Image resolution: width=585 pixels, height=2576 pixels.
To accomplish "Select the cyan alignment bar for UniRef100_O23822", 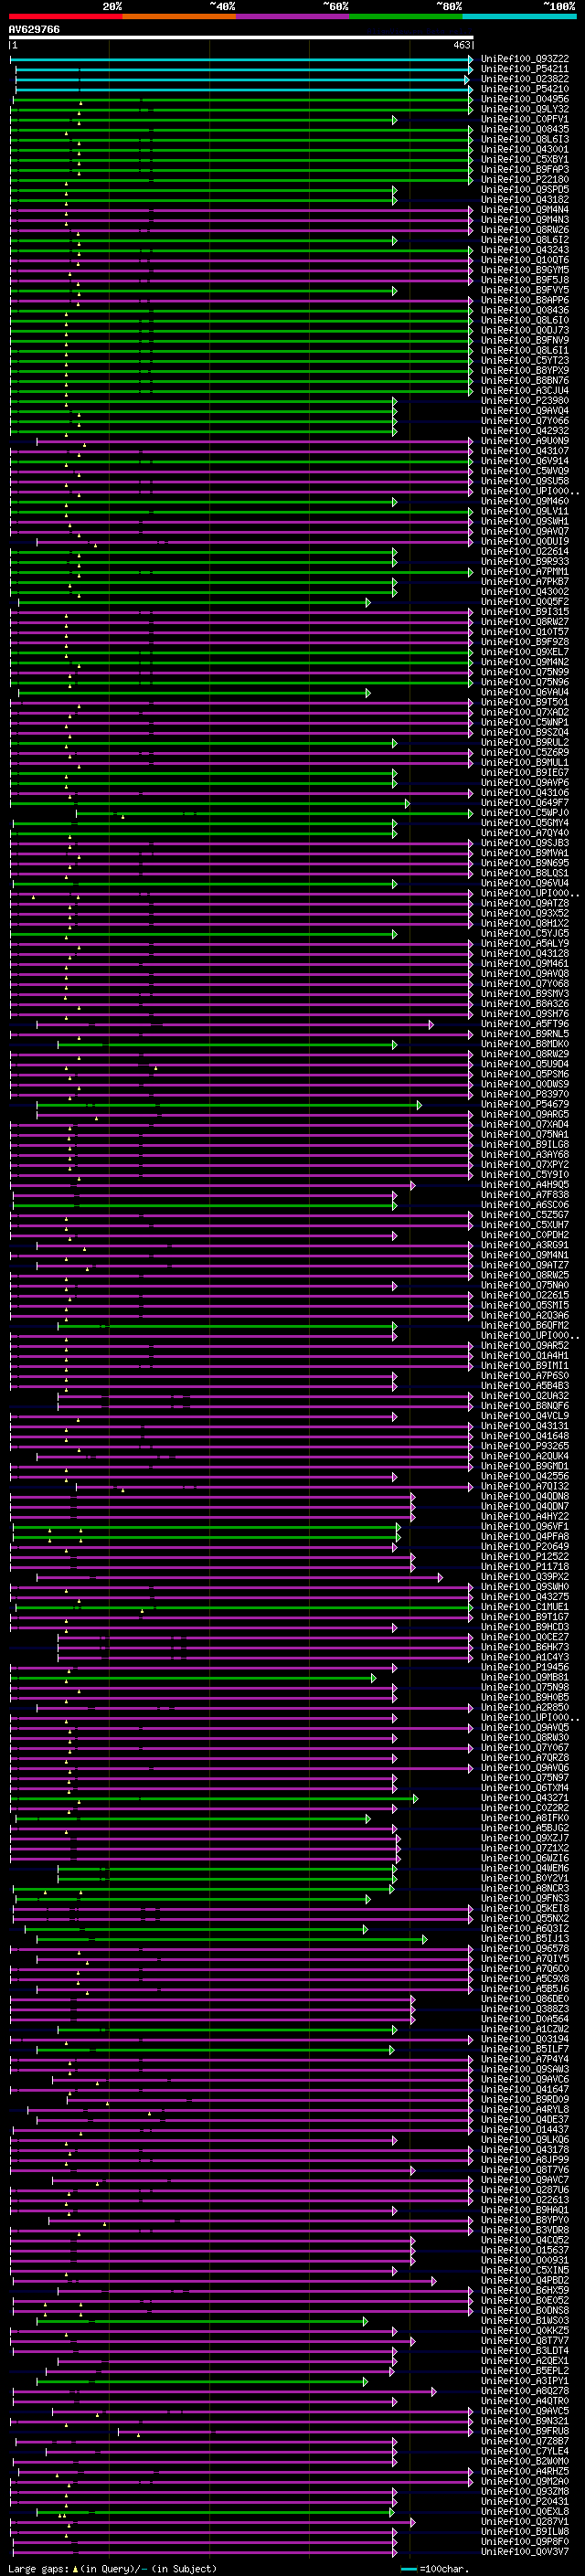I will coord(241,79).
